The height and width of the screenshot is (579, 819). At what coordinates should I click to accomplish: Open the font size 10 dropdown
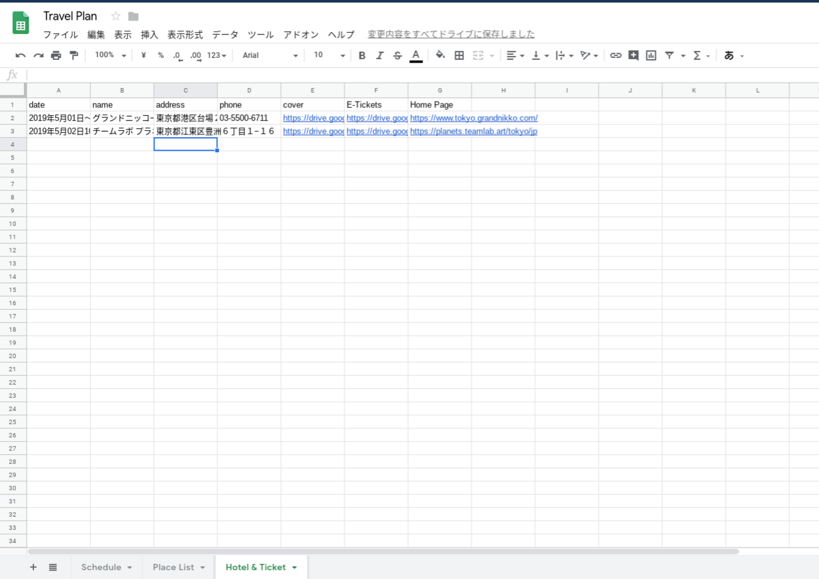[330, 55]
